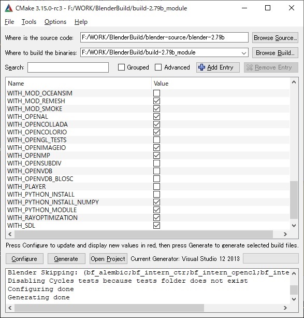Image resolution: width=304 pixels, height=318 pixels.
Task: Click the CMake logo icon in title bar
Action: [9, 8]
